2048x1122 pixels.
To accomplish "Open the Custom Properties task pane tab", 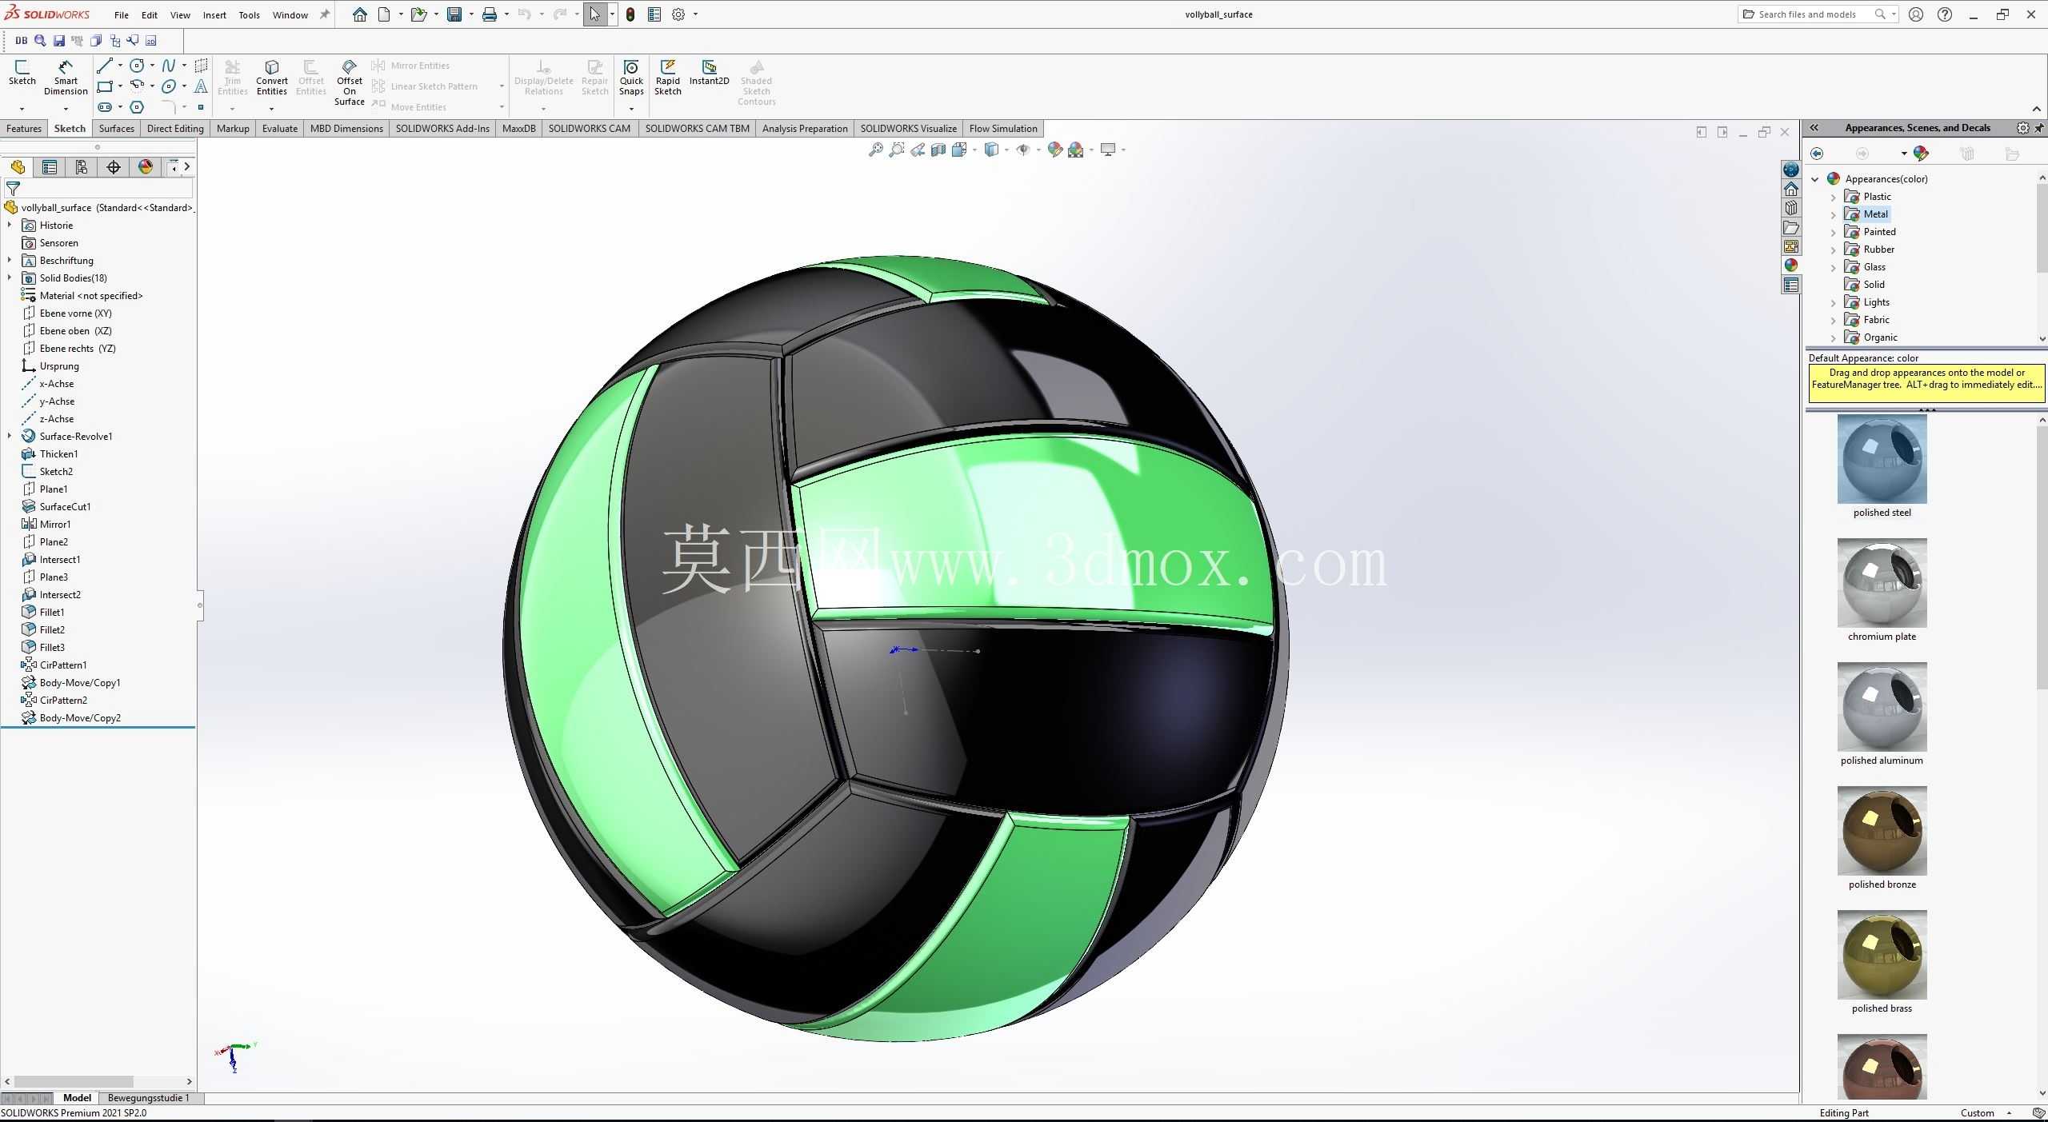I will click(x=1791, y=285).
